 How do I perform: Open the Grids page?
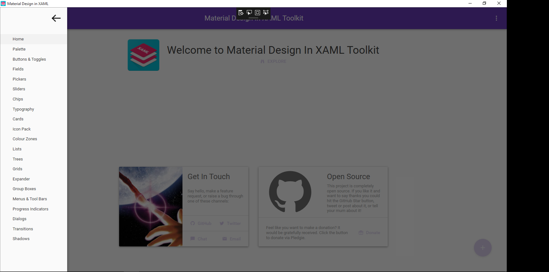tap(34, 169)
